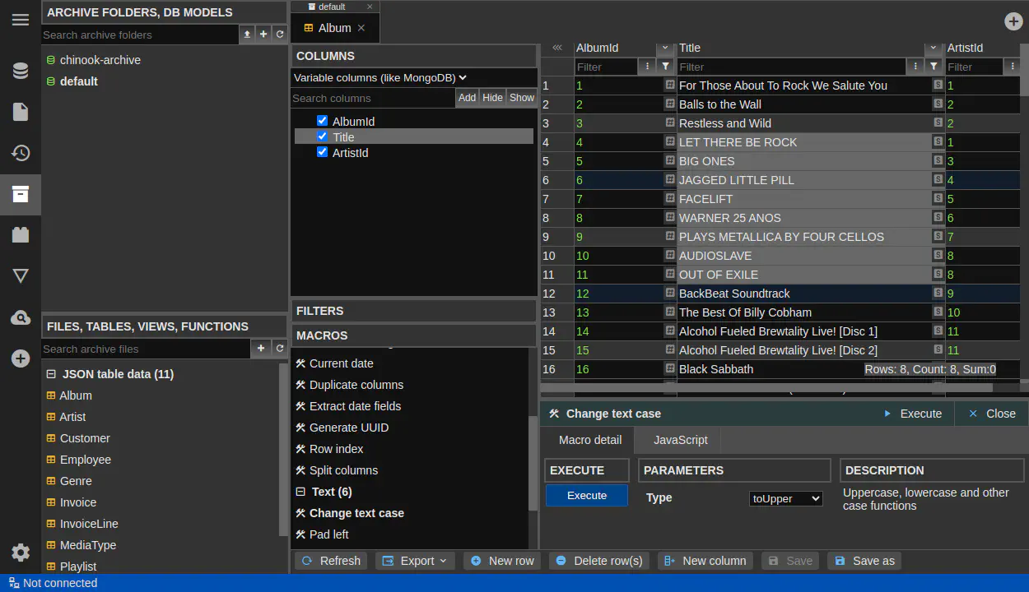The image size is (1029, 592).
Task: Open the Invoice table file
Action: [x=78, y=502]
